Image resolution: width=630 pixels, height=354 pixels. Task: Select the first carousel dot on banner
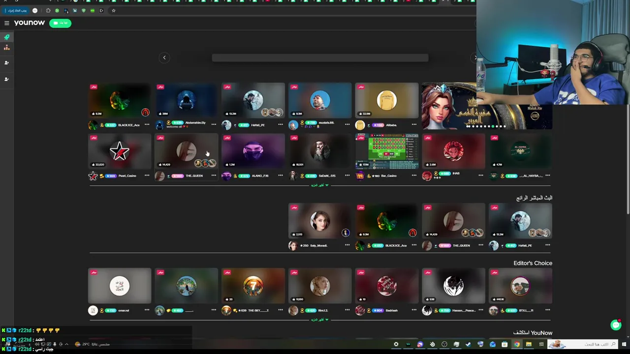click(x=468, y=126)
